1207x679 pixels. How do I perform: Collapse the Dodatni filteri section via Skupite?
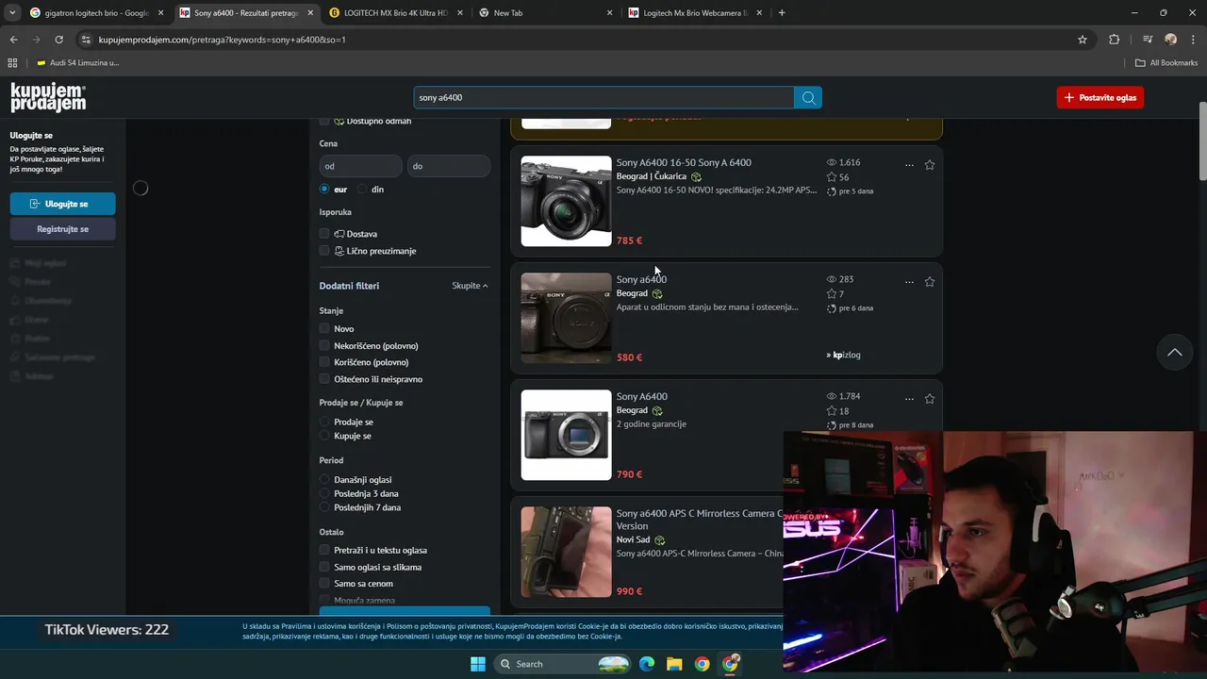pos(470,286)
